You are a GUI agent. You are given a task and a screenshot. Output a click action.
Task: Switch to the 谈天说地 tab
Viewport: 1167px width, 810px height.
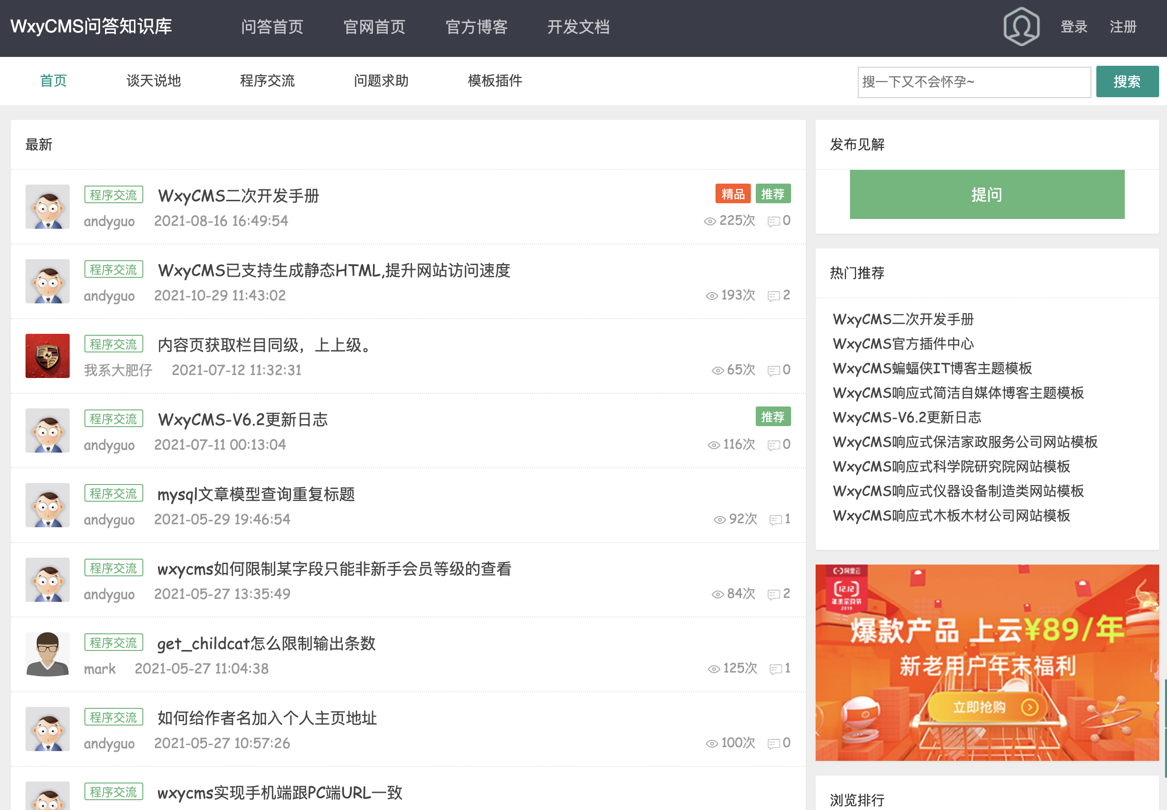[x=153, y=80]
